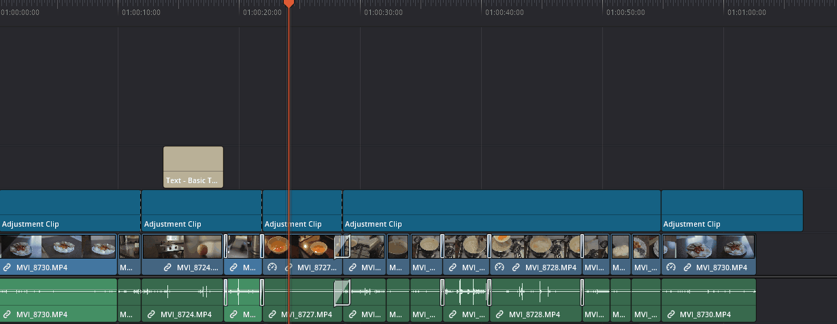Screen dimensions: 837x324
Task: Click the link icon on MVI_8727.MP4 audio clip
Action: pos(272,314)
